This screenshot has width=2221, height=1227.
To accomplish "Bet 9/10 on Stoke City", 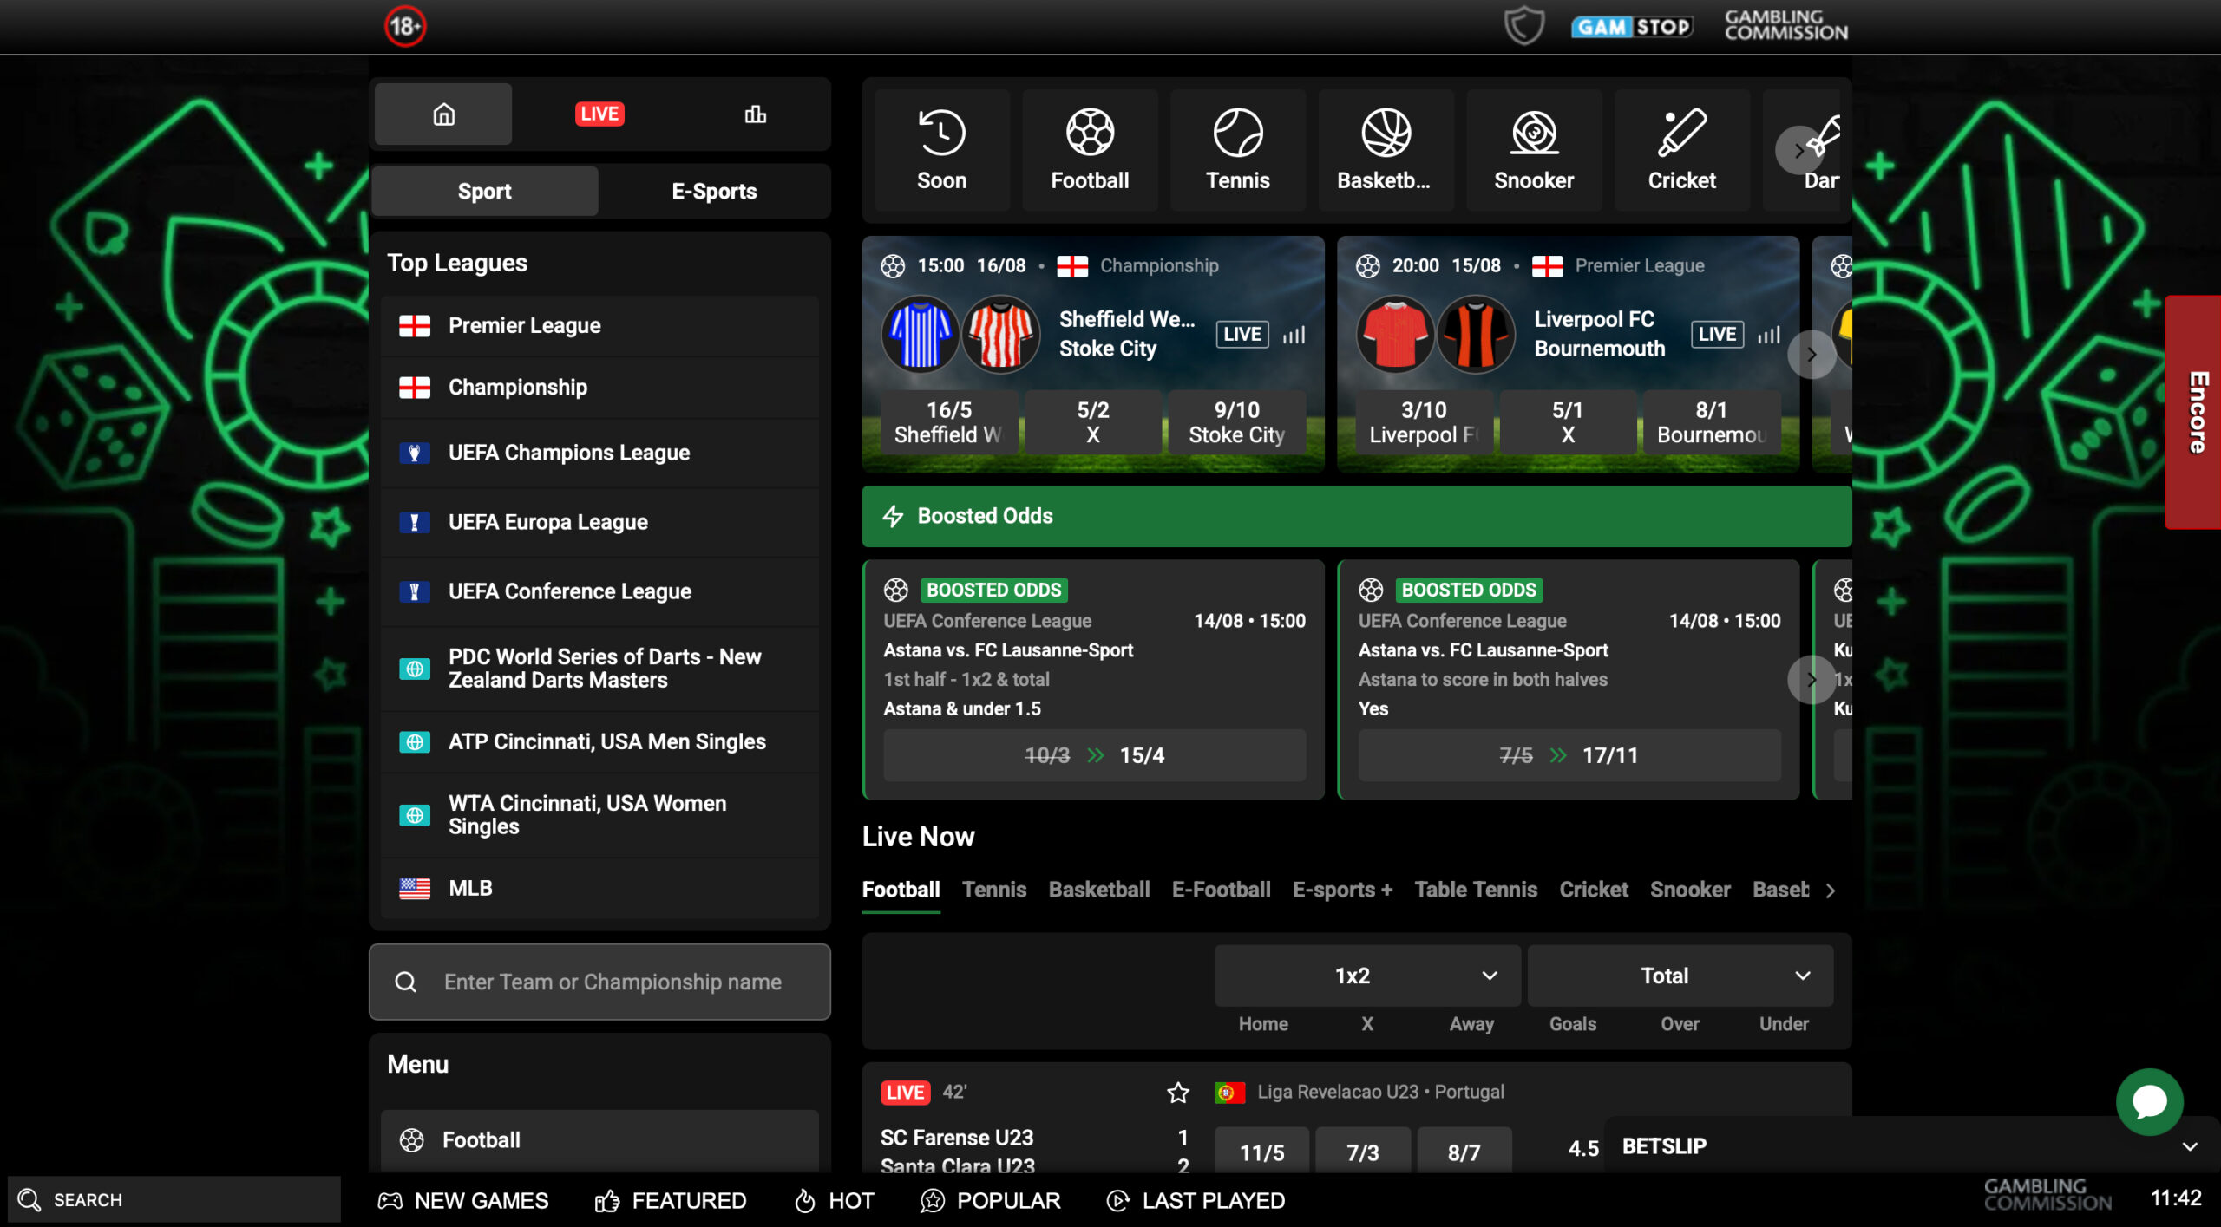I will tap(1236, 422).
